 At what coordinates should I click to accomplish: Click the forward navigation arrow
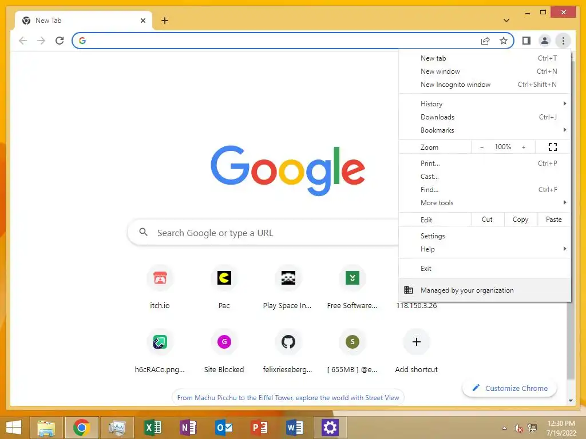[41, 41]
